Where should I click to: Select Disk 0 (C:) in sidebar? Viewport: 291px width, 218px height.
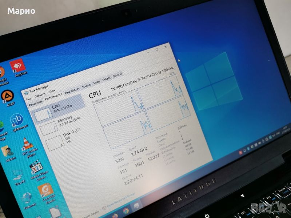[64, 140]
